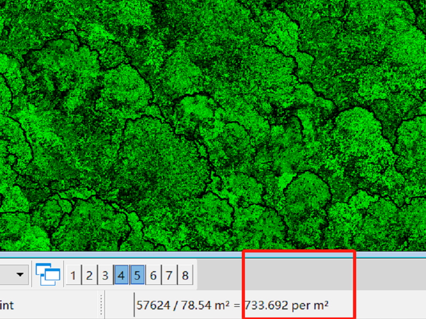
Task: Disable active level button 4
Action: coord(121,275)
